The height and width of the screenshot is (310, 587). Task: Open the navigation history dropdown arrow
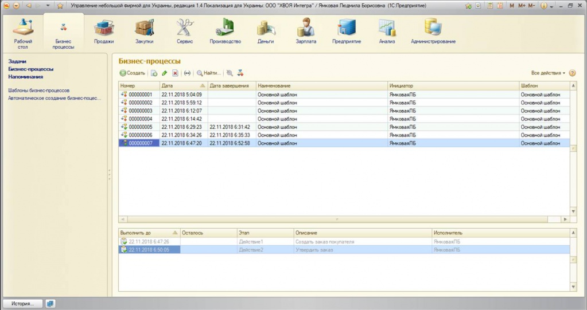48,6
